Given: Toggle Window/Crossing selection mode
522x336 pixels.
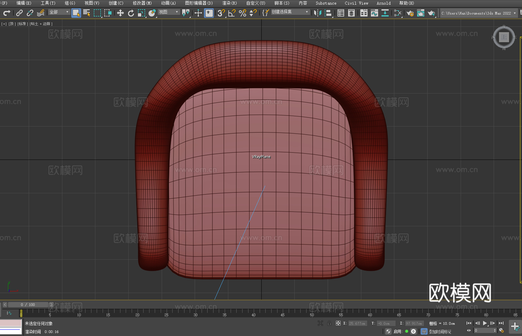Looking at the screenshot, I should 108,13.
